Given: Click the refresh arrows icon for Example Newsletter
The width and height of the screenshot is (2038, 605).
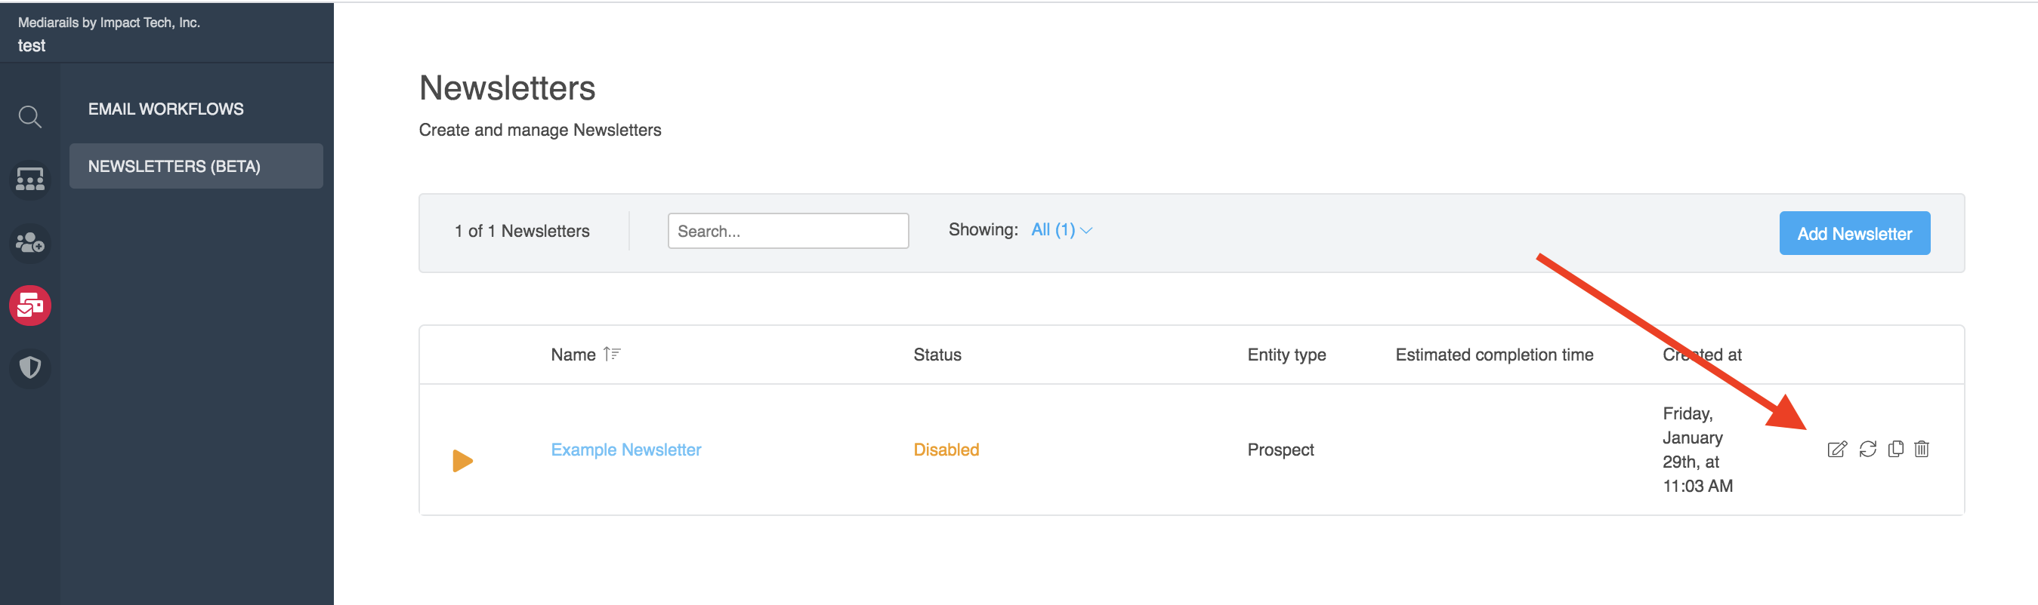Looking at the screenshot, I should [1867, 450].
